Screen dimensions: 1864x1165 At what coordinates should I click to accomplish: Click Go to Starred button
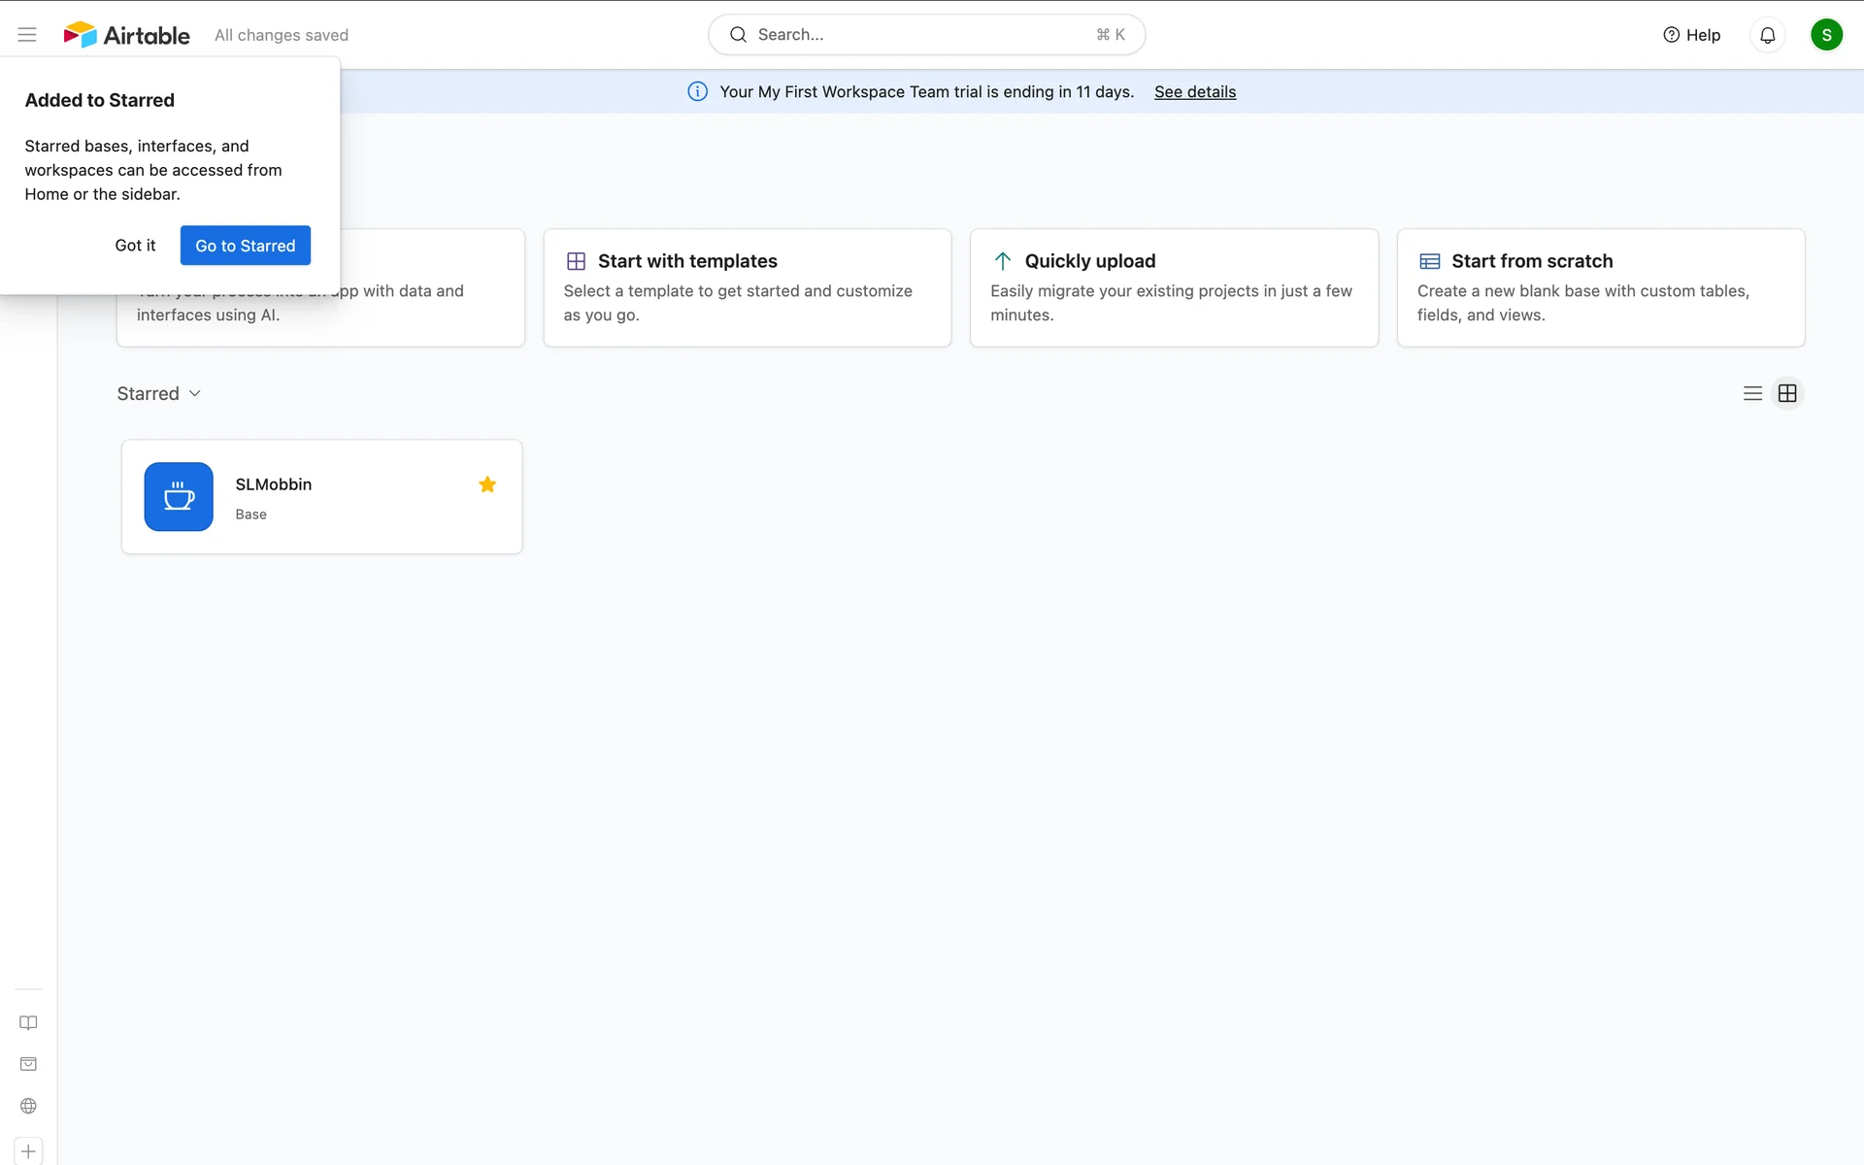(x=245, y=246)
